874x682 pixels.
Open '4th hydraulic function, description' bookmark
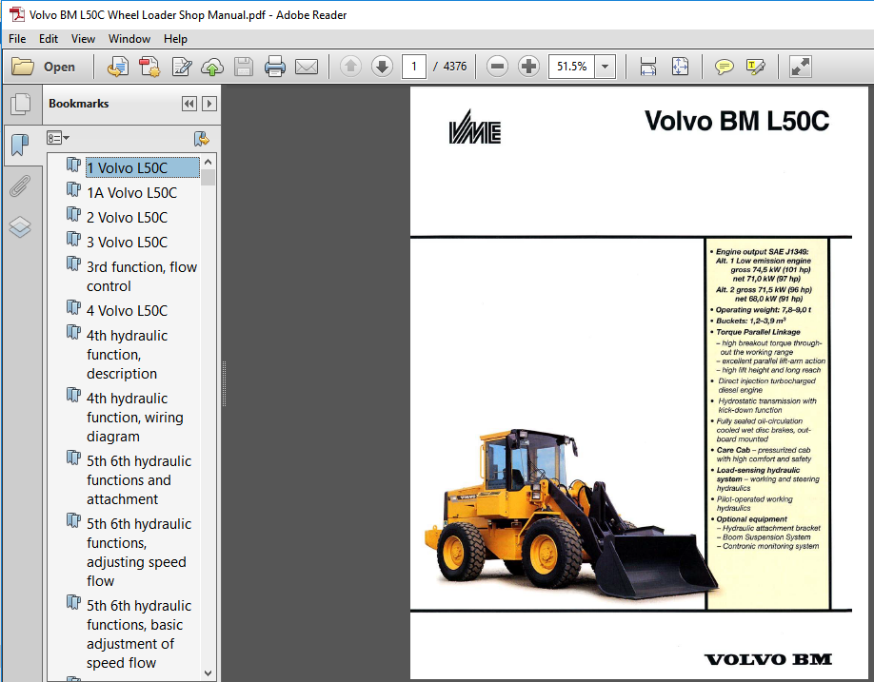coord(127,355)
